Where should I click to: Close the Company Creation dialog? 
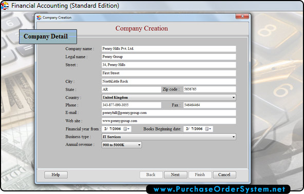tap(242, 16)
